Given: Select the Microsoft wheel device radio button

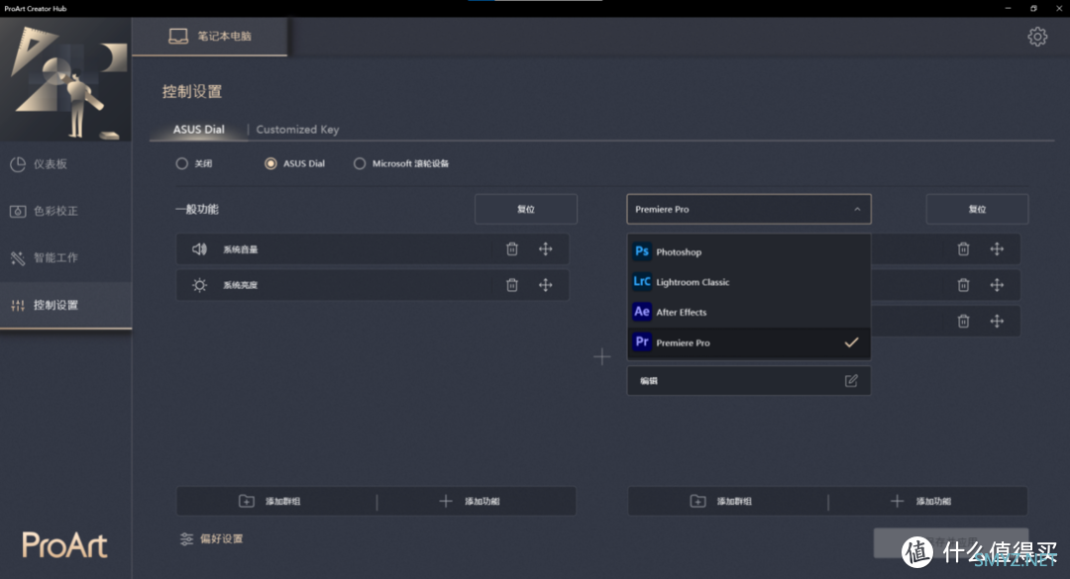Looking at the screenshot, I should click(360, 163).
